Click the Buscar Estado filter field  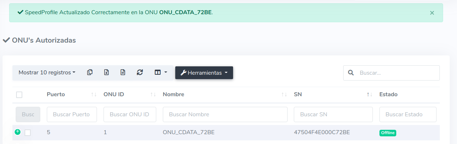(408, 114)
